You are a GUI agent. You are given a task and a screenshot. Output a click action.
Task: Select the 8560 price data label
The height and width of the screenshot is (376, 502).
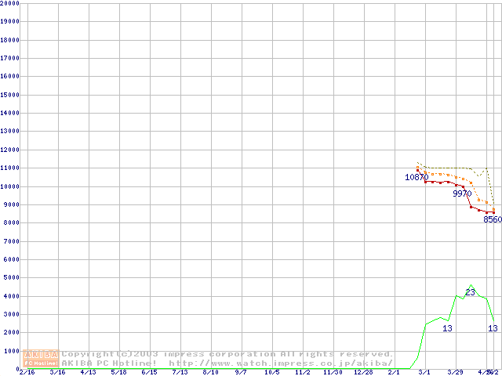click(x=492, y=220)
